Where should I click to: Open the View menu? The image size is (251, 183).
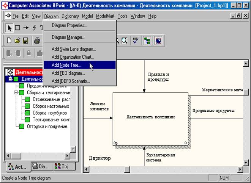36,16
